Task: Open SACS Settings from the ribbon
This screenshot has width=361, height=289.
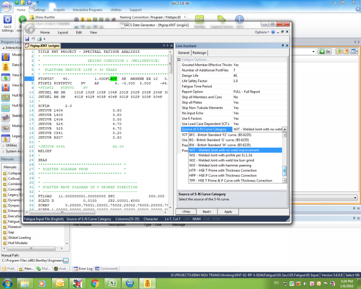Action: click(x=7, y=24)
